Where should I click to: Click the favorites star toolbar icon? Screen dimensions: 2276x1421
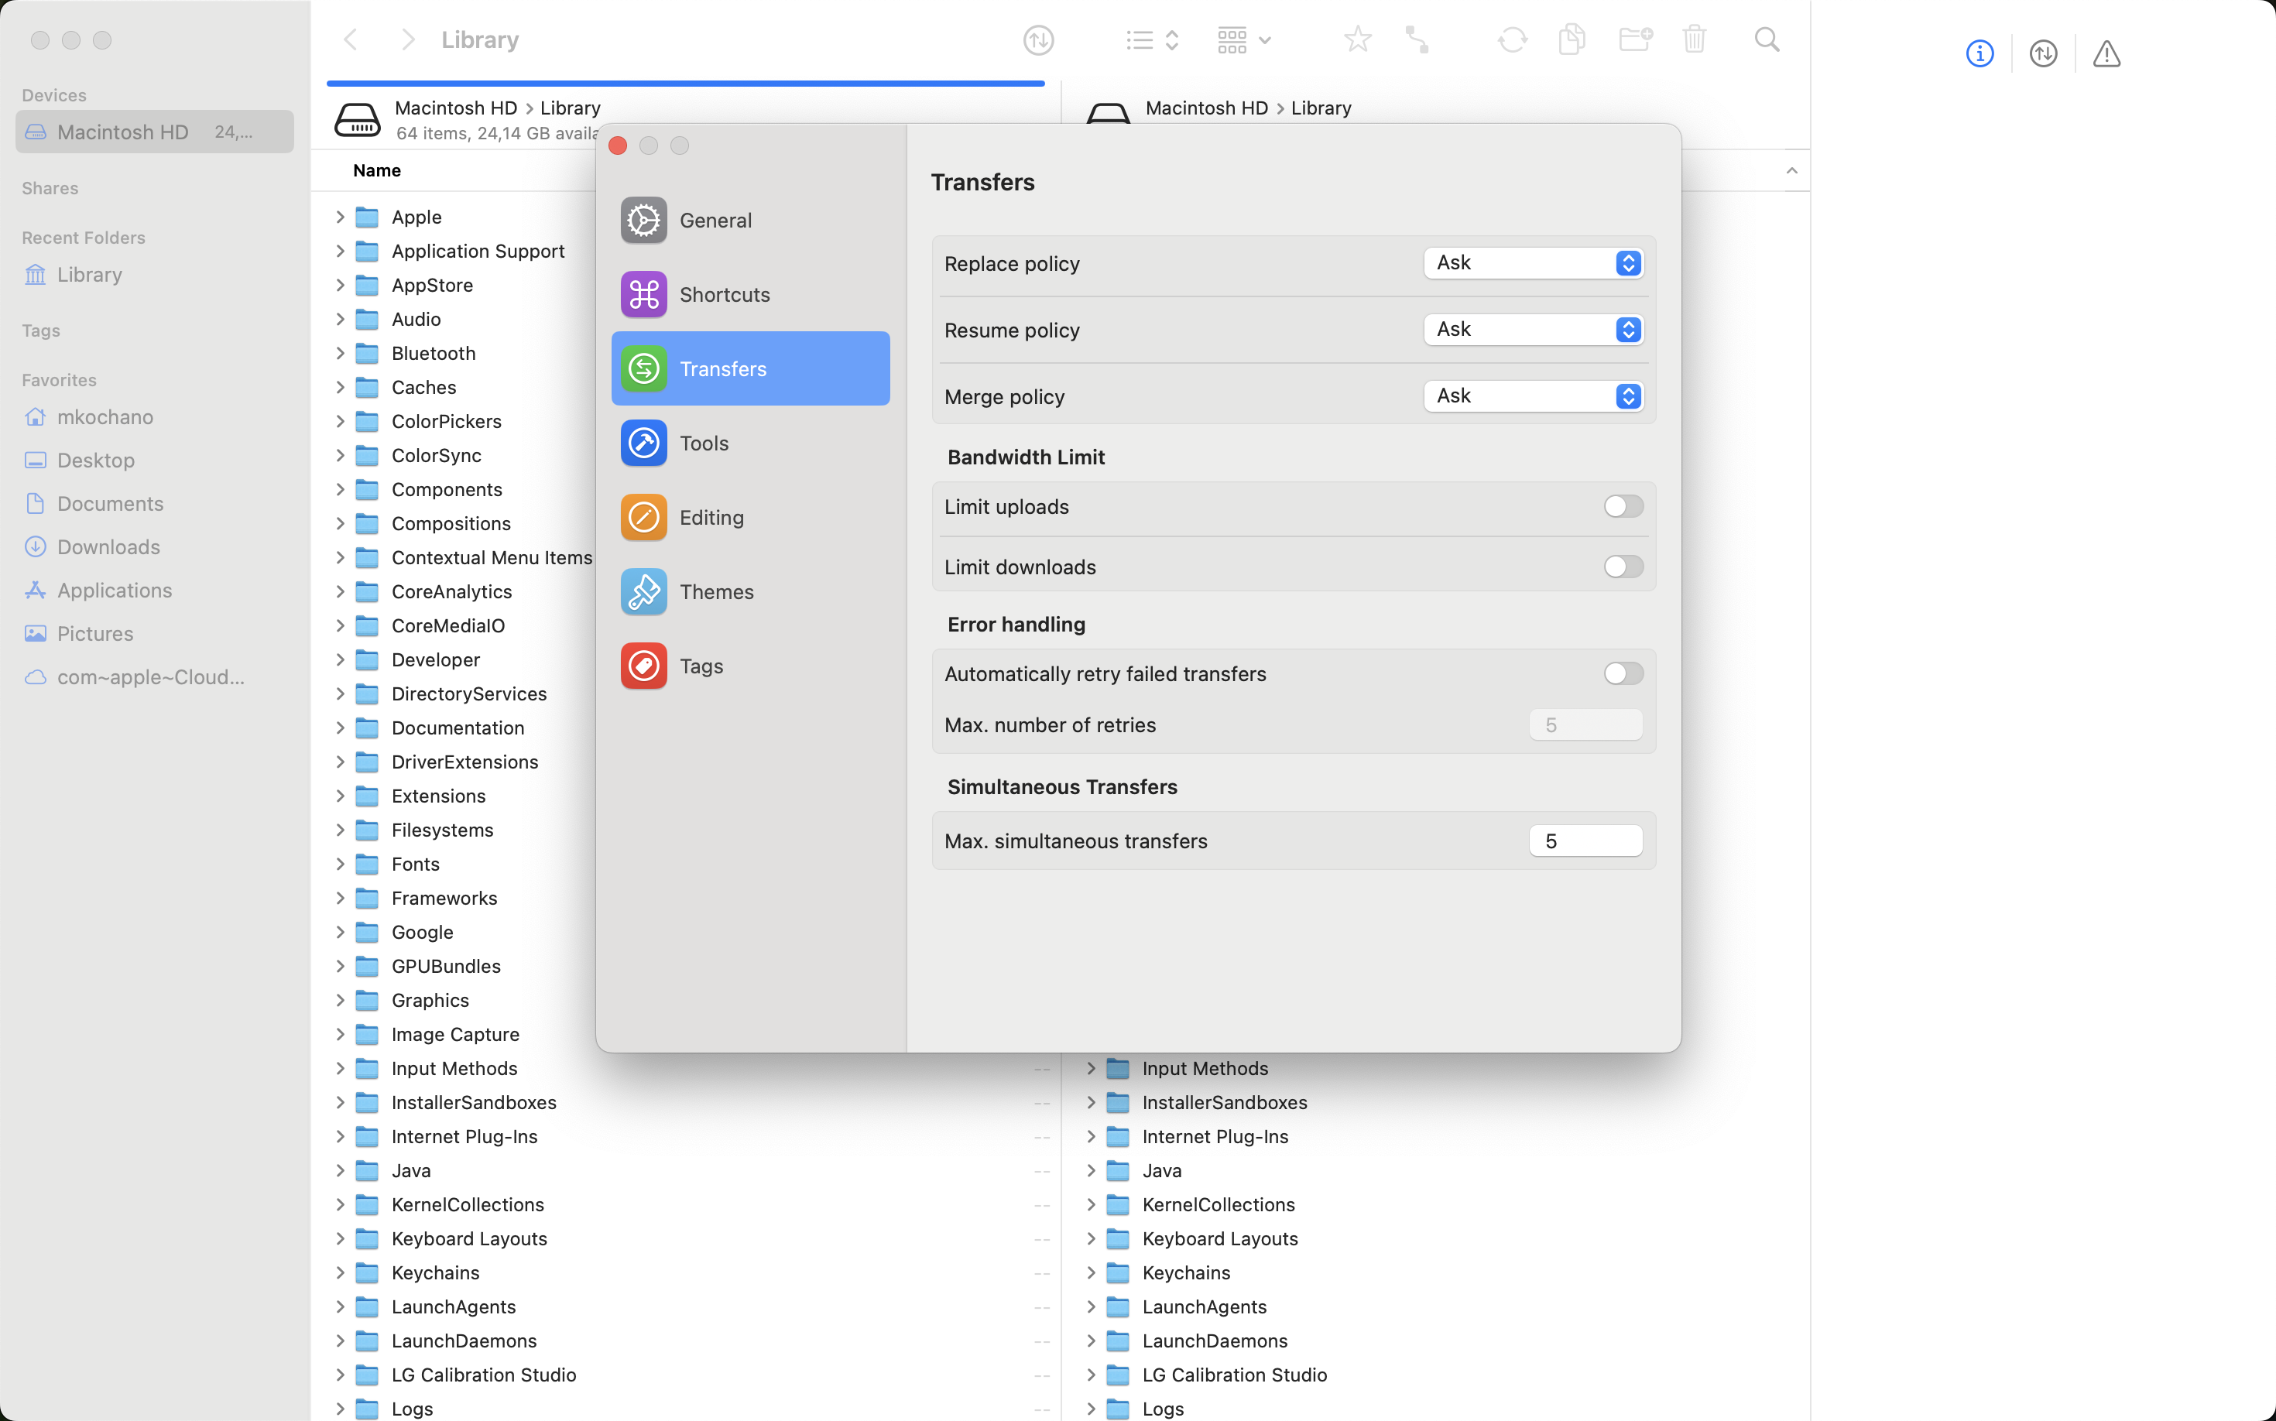1358,39
